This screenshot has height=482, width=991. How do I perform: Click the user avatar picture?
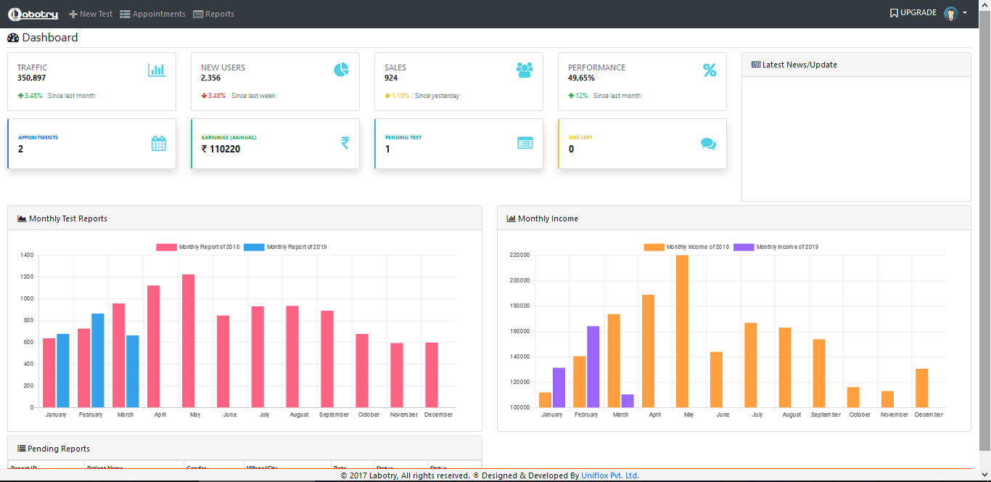pos(951,14)
